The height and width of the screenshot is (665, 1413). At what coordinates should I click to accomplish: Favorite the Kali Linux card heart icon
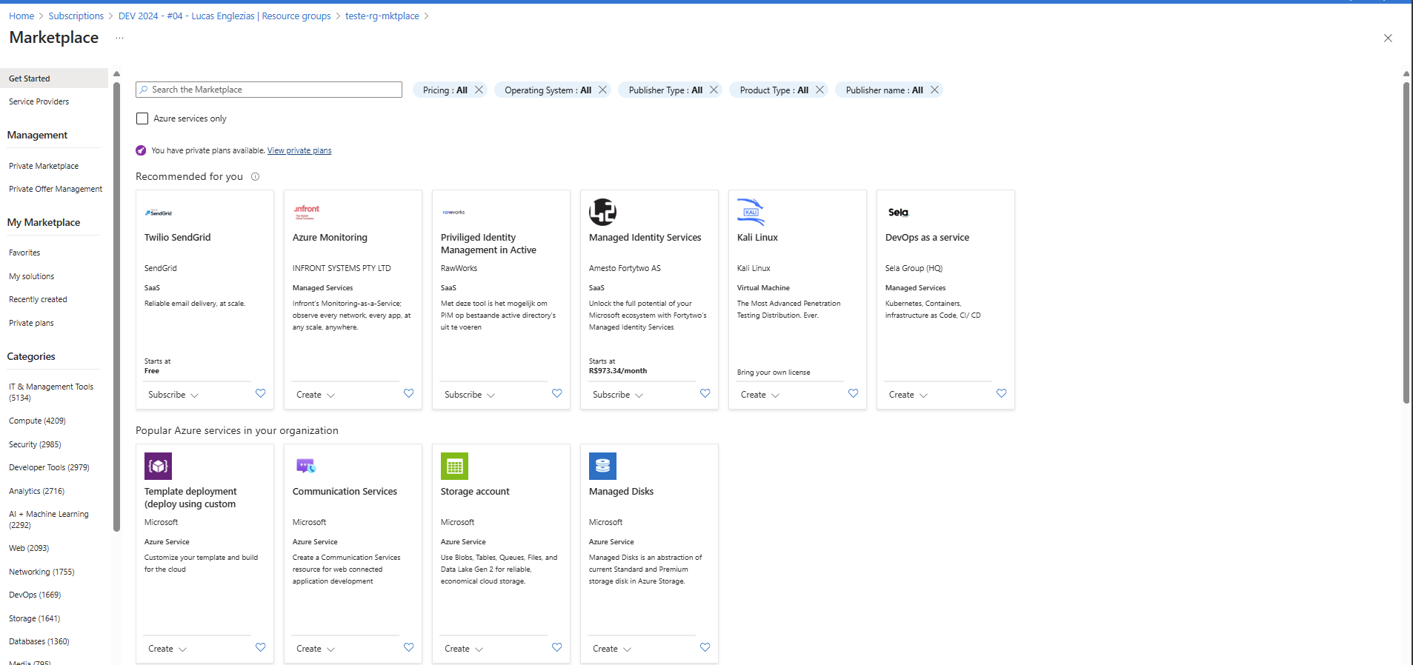[x=853, y=393]
